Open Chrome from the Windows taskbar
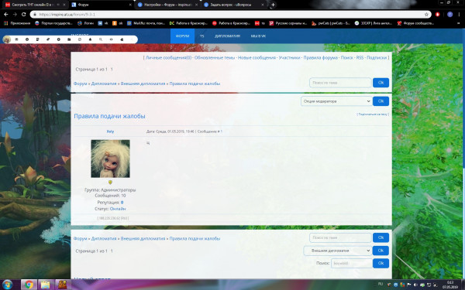Viewport: 465px width, 290px height. (29, 285)
